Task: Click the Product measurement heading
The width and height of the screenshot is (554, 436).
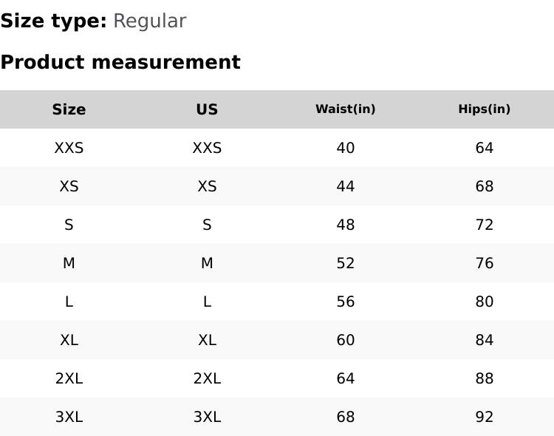Action: pyautogui.click(x=120, y=62)
